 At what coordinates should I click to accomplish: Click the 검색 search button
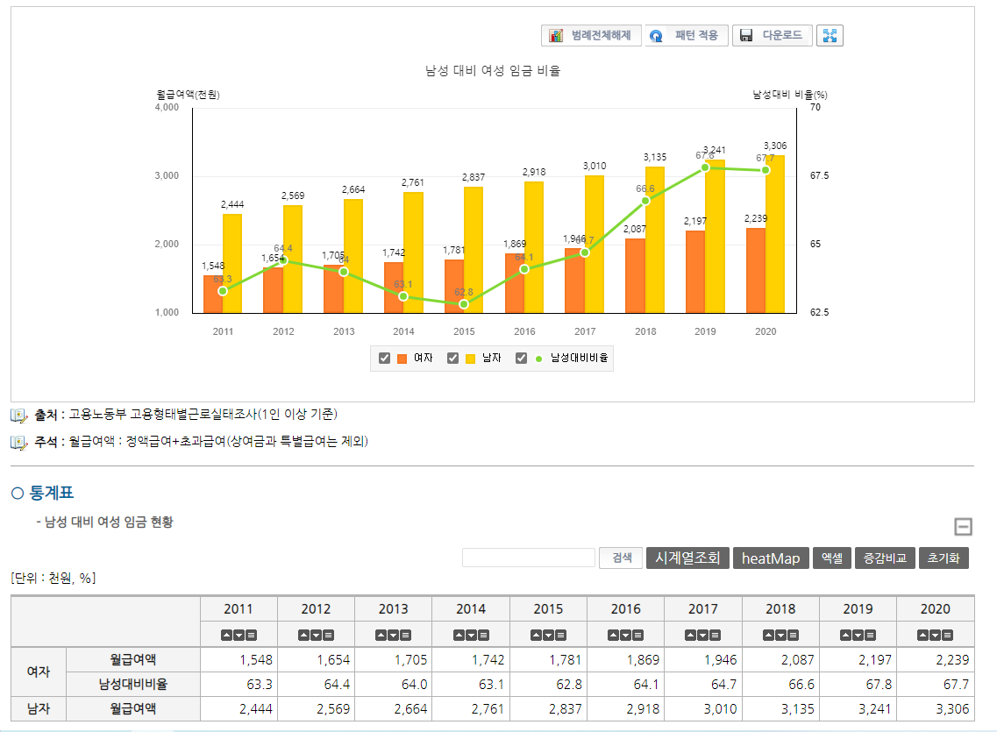tap(621, 558)
